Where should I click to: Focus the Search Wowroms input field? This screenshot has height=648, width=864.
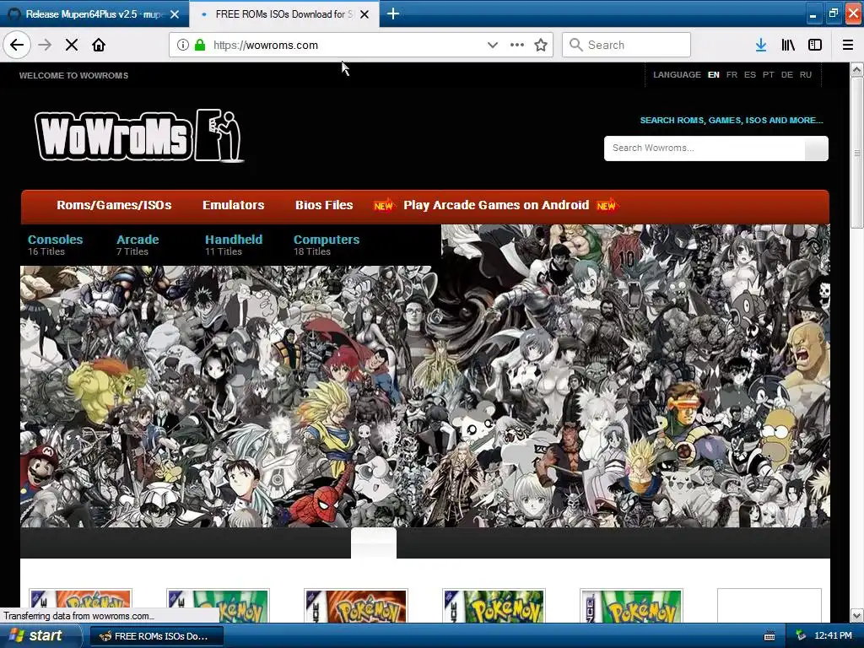point(705,148)
